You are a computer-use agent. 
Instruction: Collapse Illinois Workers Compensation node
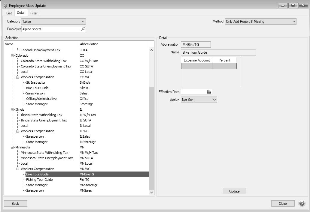pyautogui.click(x=18, y=131)
